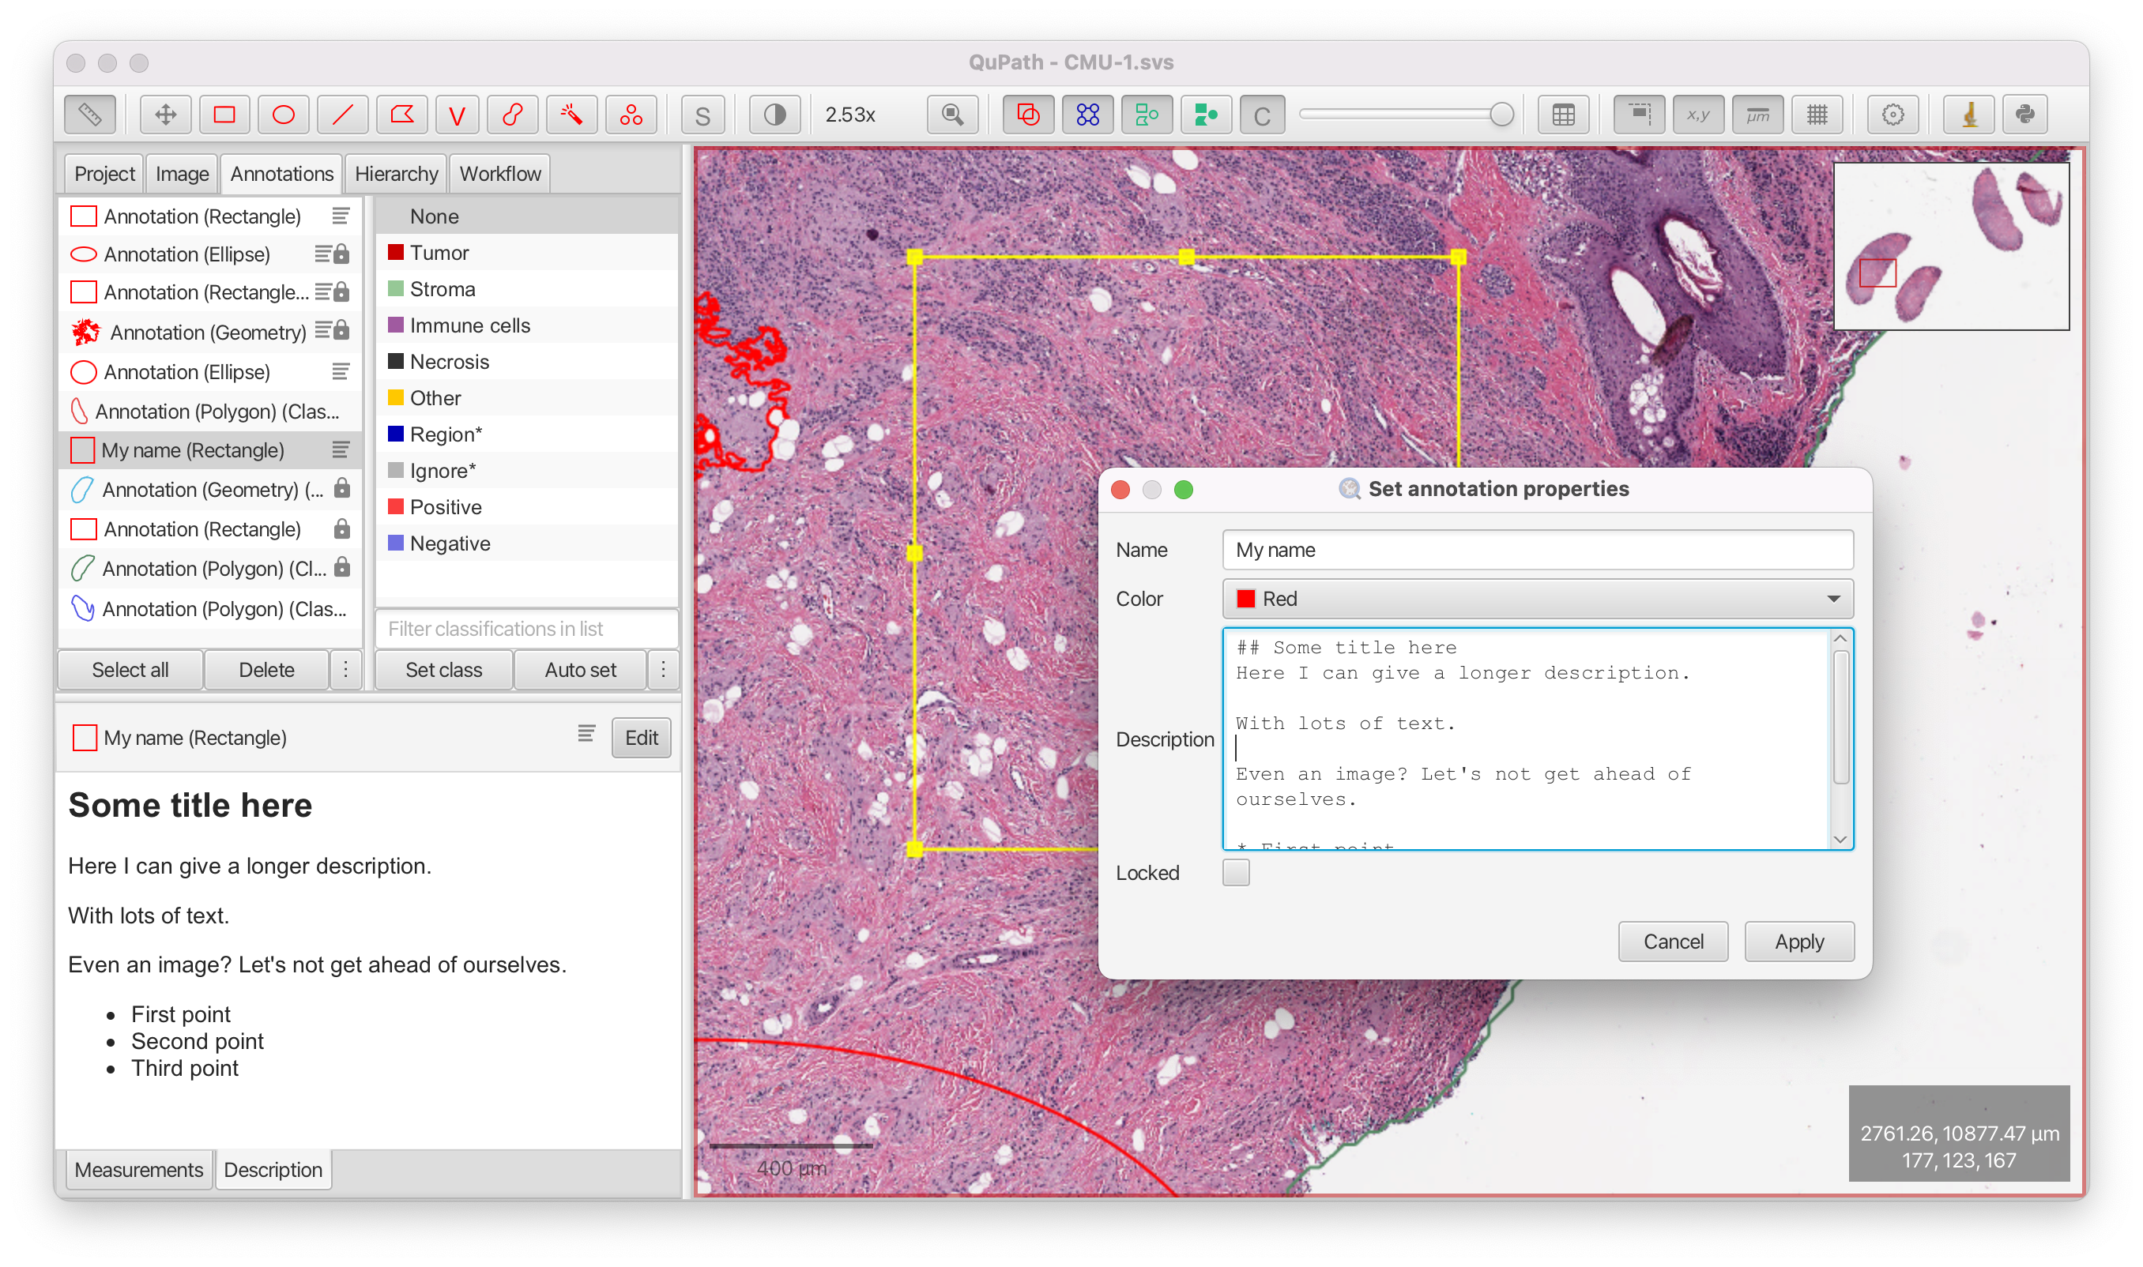The width and height of the screenshot is (2143, 1267).
Task: Switch to the Hierarchy tab
Action: [x=397, y=173]
